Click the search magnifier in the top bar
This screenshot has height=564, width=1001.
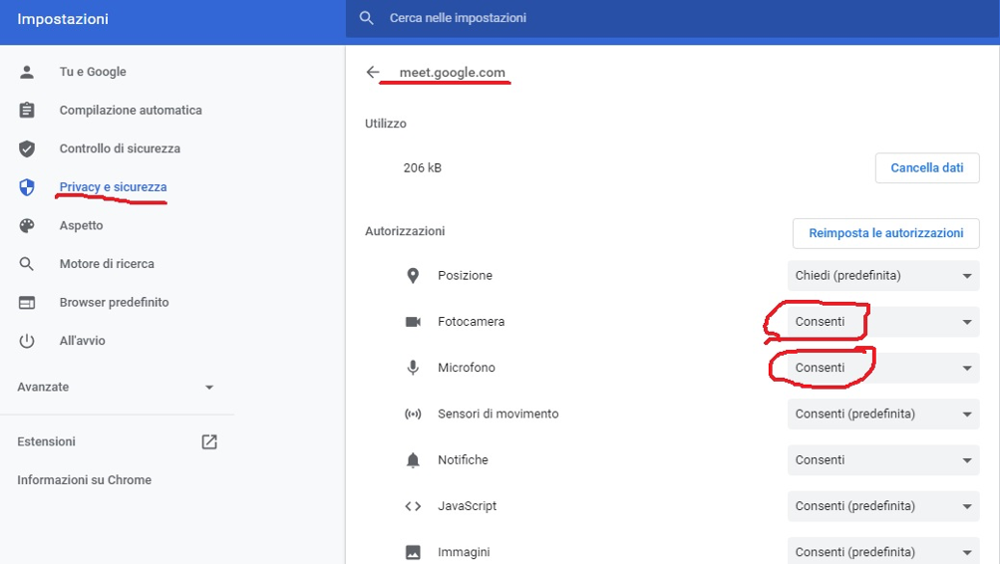click(x=367, y=18)
